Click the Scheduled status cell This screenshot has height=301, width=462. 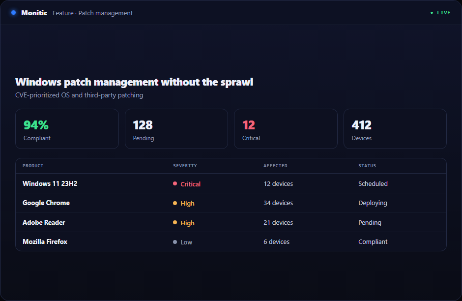tap(373, 183)
